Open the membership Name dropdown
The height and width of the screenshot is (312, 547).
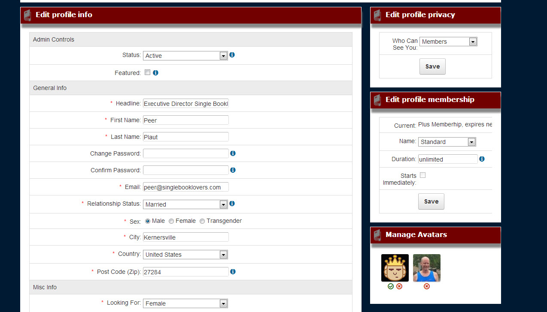click(447, 142)
